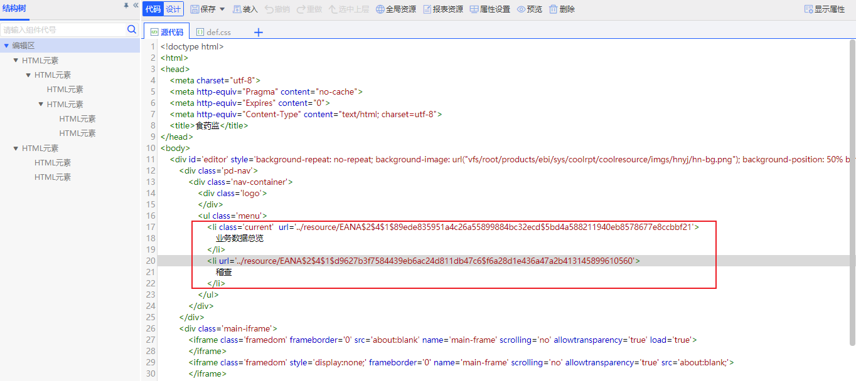856x381 pixels.
Task: Click the 保存 (Save) toolbar icon
Action: click(195, 9)
